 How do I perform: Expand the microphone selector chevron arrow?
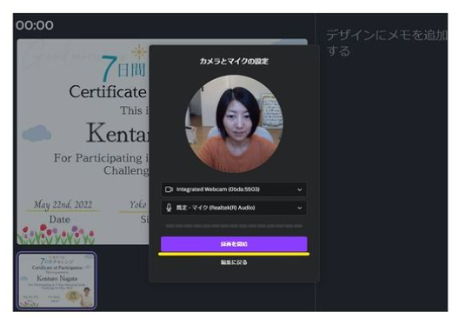[x=299, y=208]
